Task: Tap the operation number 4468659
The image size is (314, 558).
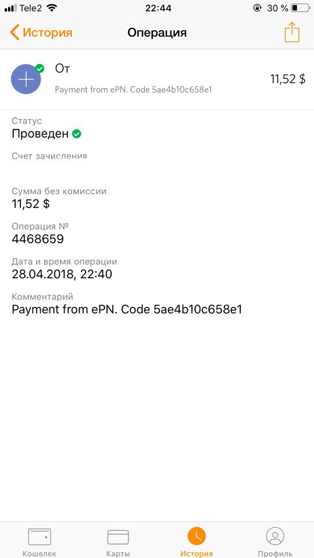Action: 38,239
